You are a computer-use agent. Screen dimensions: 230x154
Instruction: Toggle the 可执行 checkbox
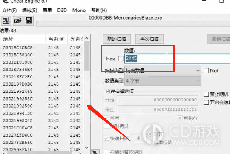[180, 118]
